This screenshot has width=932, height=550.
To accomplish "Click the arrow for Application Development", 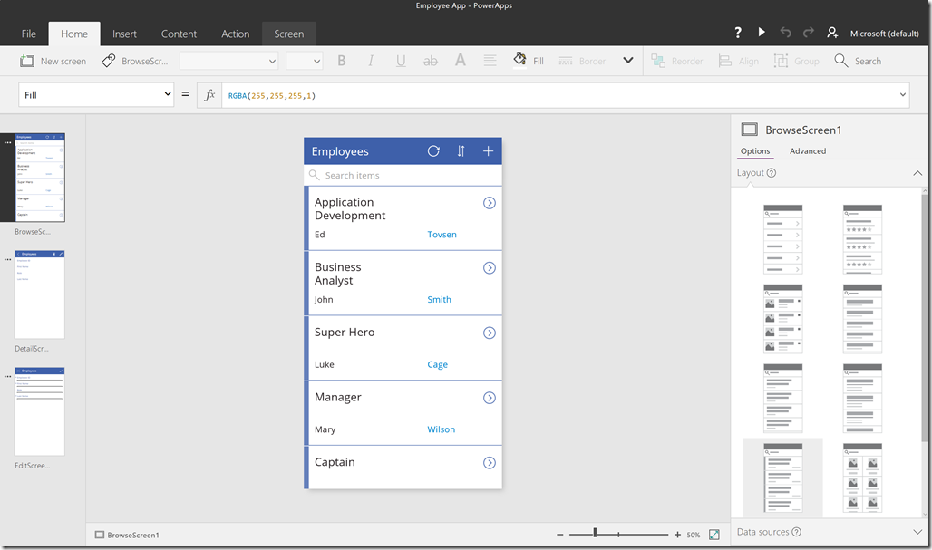I will coord(490,203).
